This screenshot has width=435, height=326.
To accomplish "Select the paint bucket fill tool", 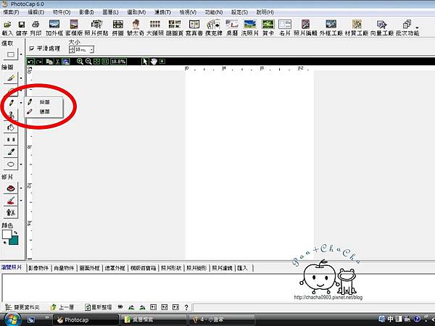I will (11, 128).
